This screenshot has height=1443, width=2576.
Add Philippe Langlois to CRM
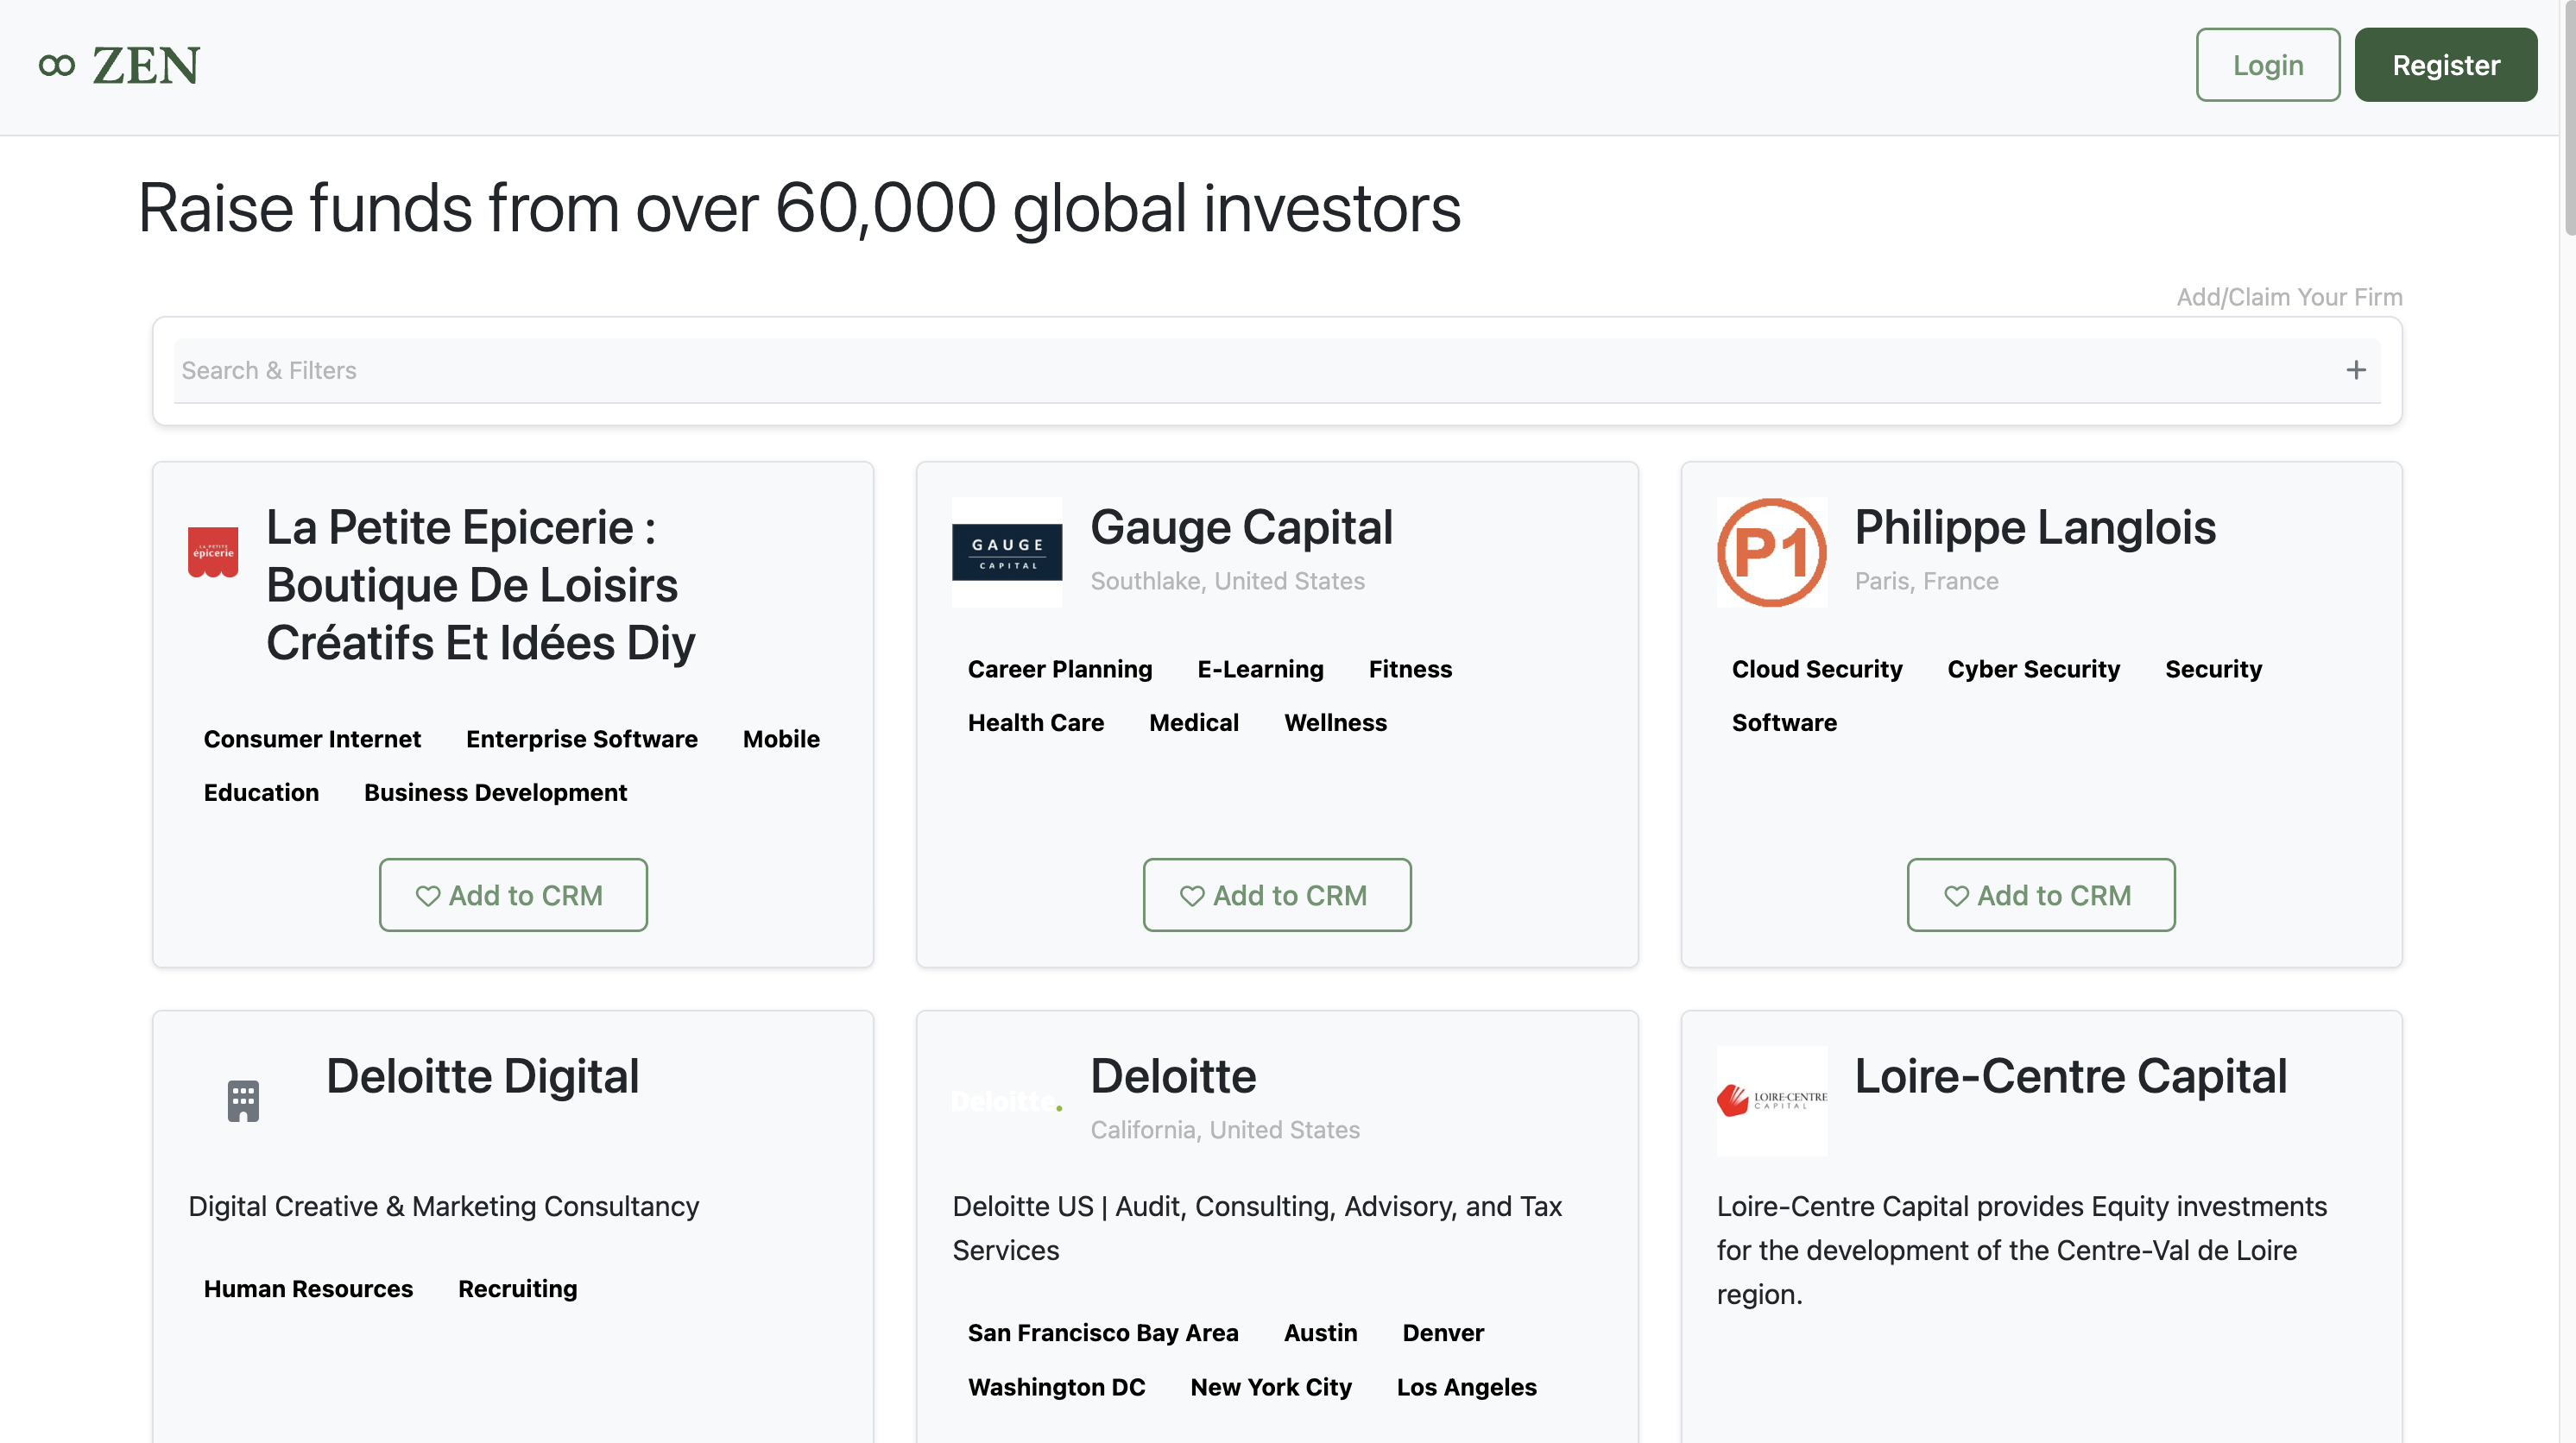2041,895
